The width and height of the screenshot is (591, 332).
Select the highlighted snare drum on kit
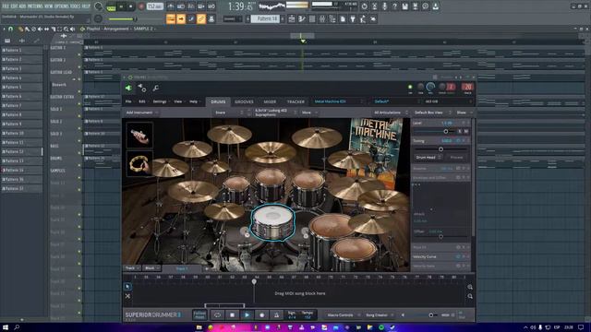click(x=272, y=222)
